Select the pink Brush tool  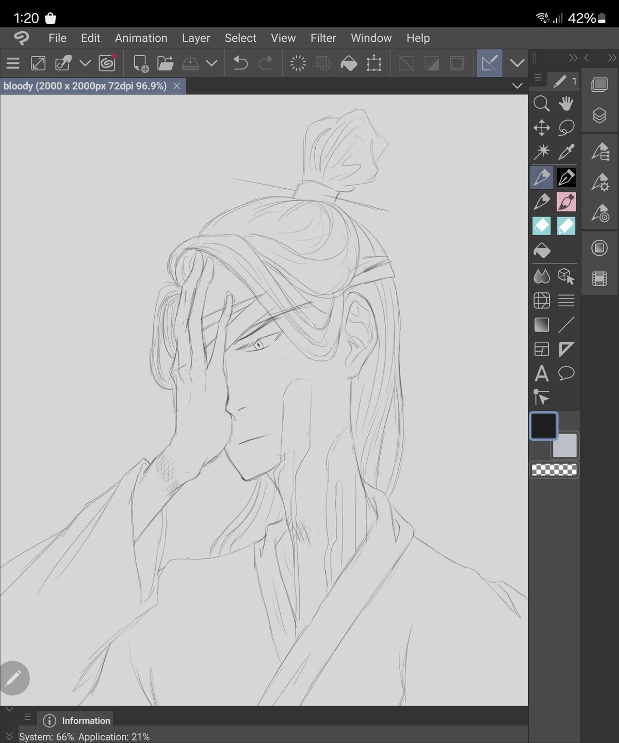(x=566, y=202)
